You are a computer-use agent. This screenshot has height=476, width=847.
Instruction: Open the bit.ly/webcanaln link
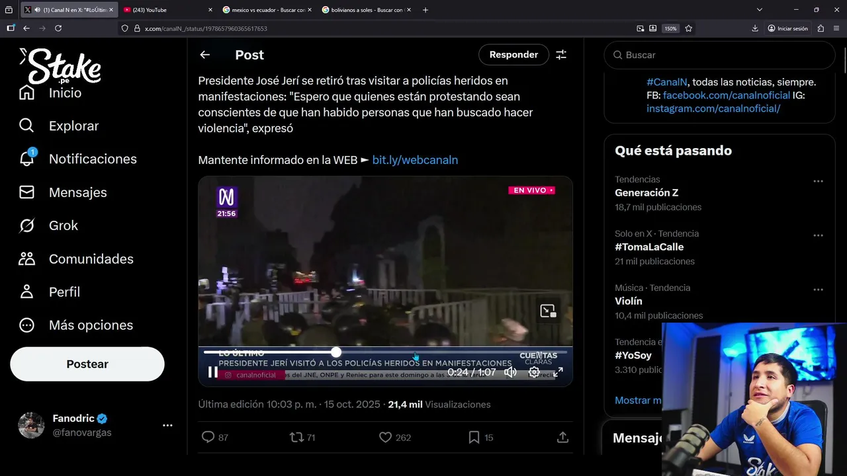[x=415, y=160]
